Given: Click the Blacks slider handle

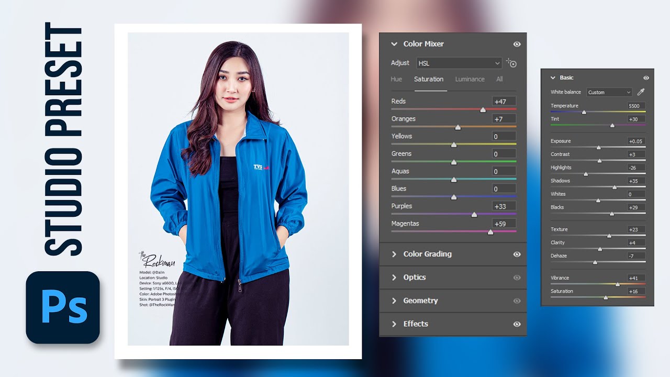Looking at the screenshot, I should coord(612,214).
